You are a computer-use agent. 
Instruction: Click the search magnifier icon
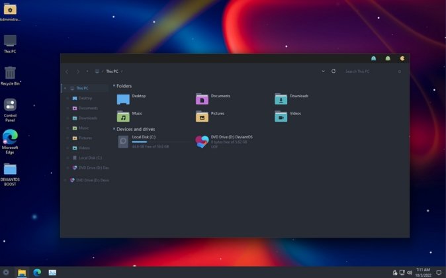400,71
